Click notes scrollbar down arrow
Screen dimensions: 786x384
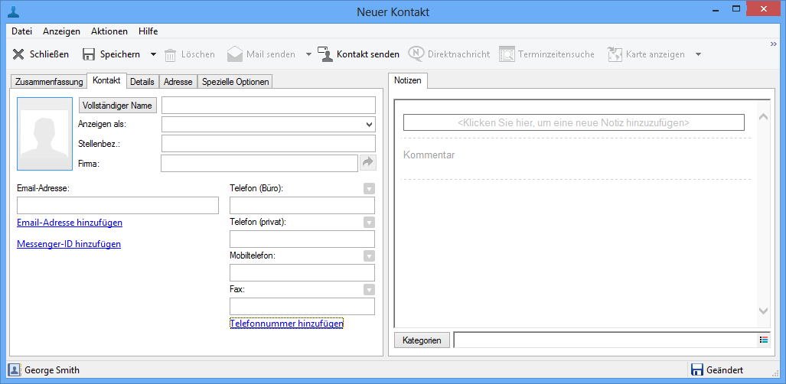(x=763, y=311)
